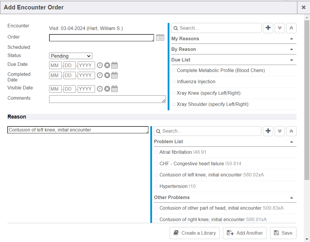Click the Add Another button
Image resolution: width=310 pixels, height=242 pixels.
pyautogui.click(x=245, y=233)
